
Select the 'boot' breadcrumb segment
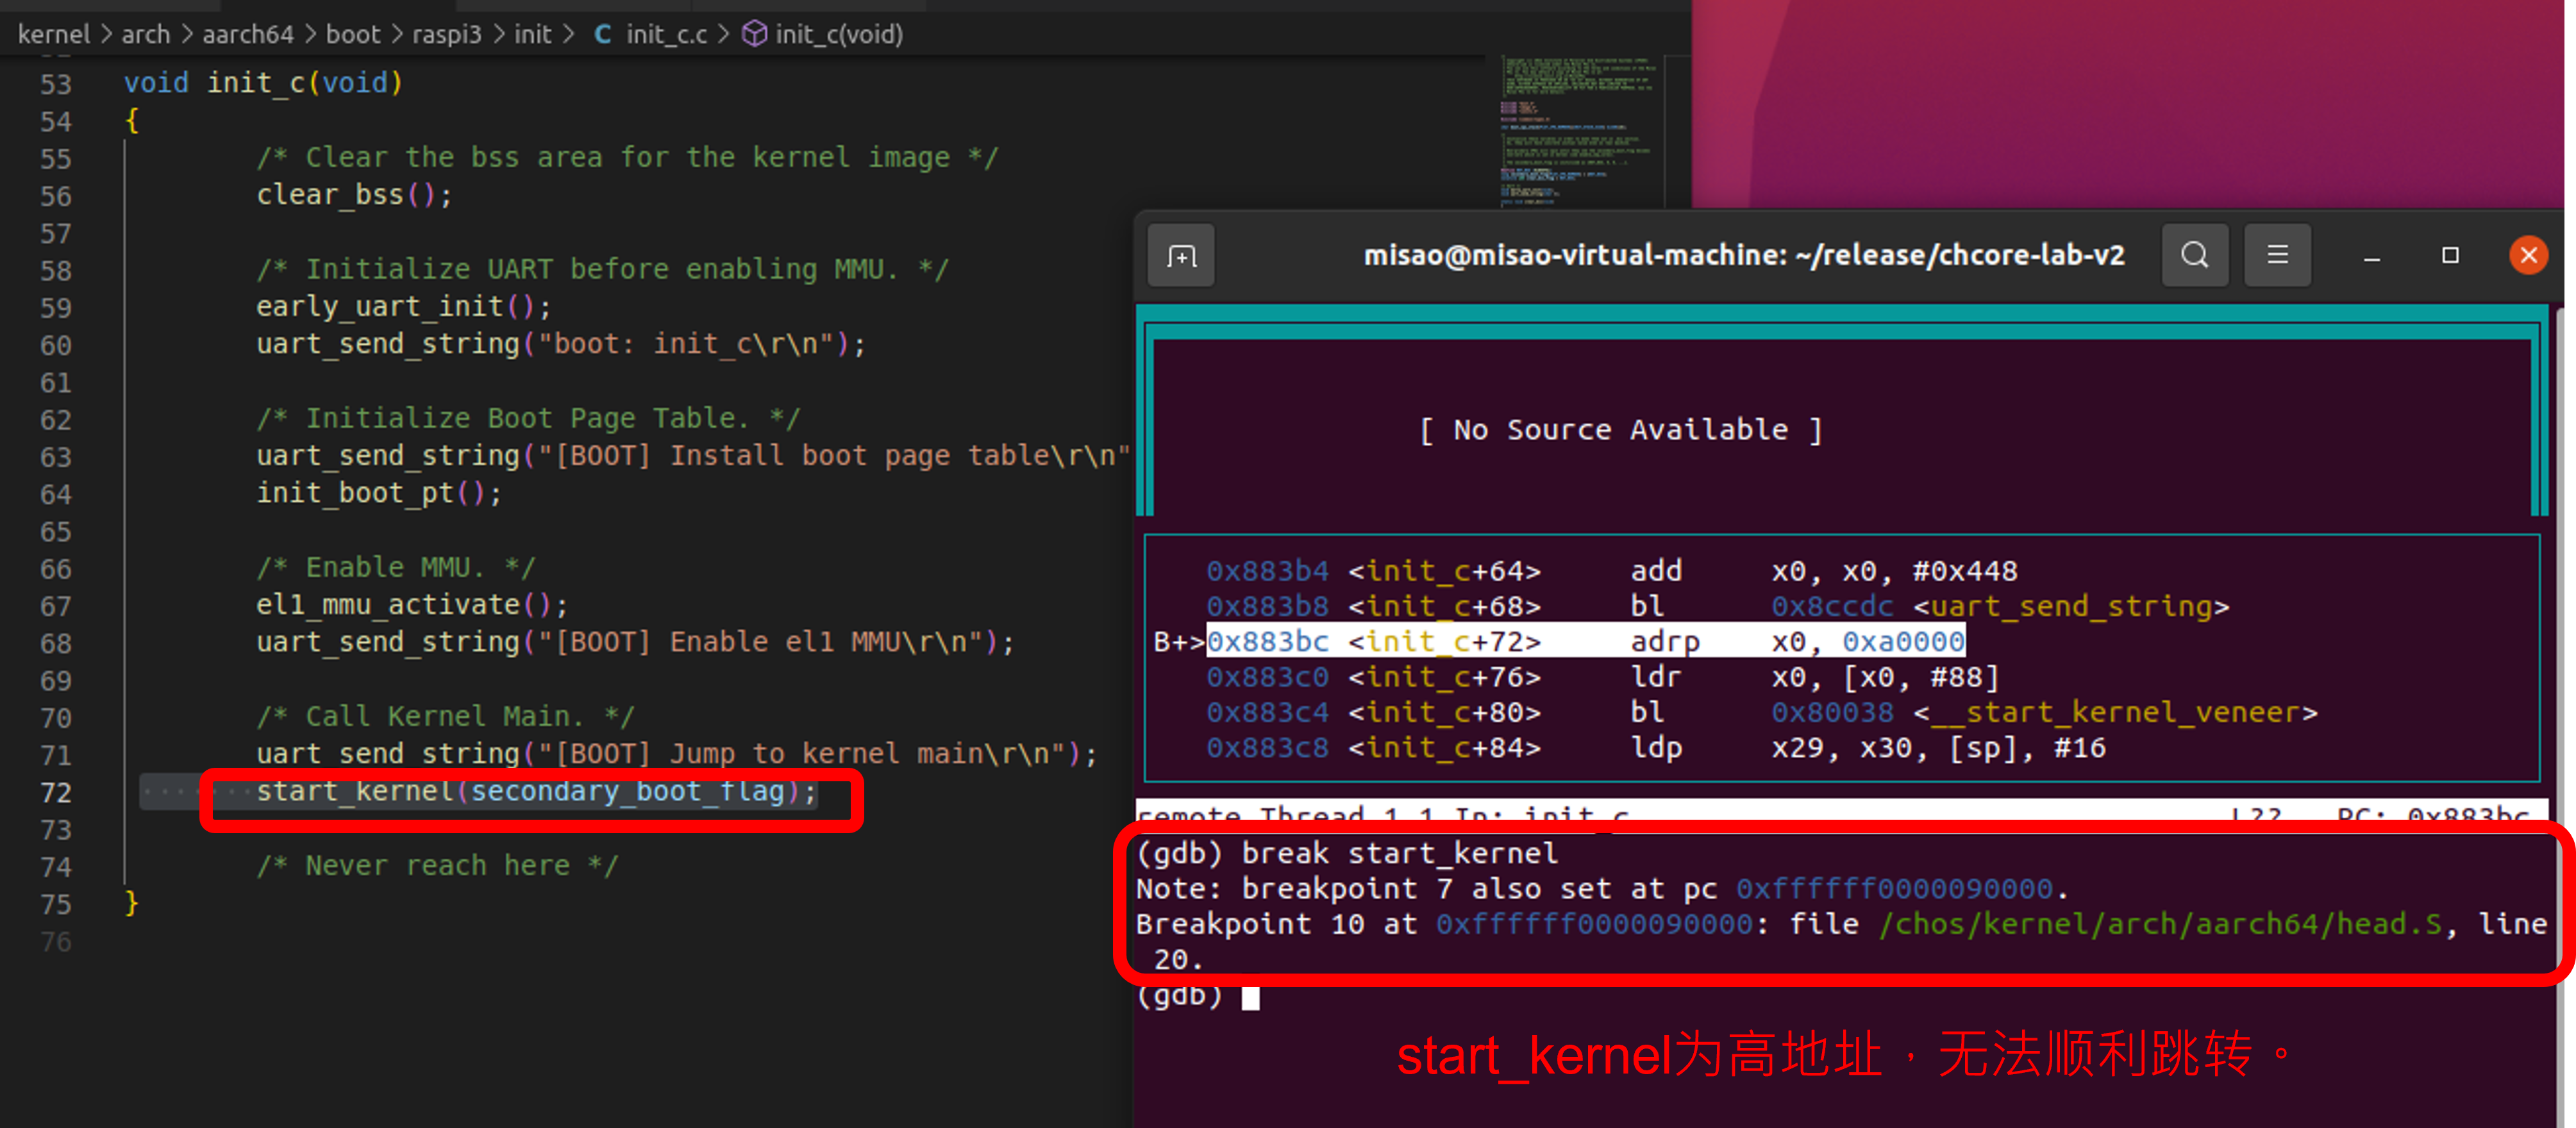pyautogui.click(x=353, y=34)
